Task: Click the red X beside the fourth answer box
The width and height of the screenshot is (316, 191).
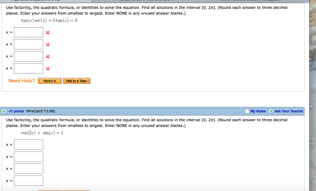Action: coord(48,68)
